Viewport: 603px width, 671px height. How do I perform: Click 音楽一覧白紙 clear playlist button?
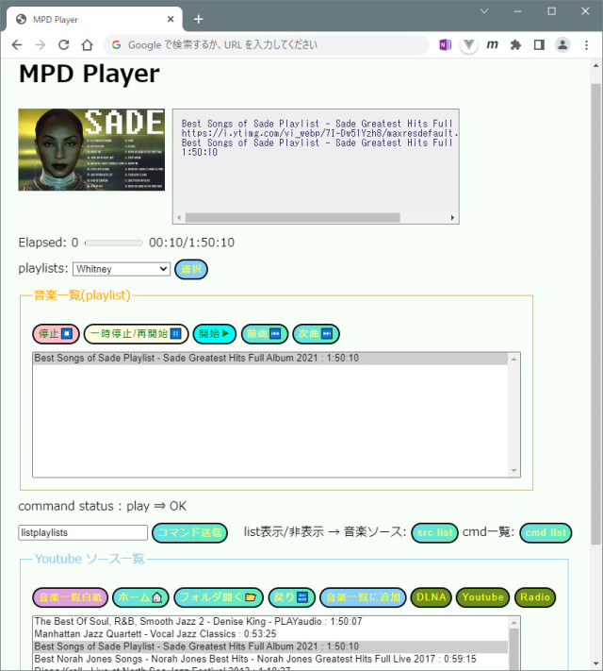click(71, 597)
